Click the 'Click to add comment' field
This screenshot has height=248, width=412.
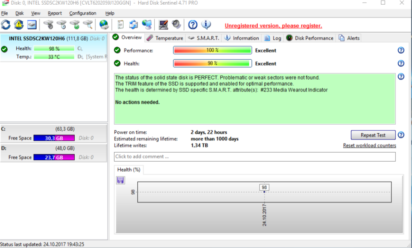254,156
